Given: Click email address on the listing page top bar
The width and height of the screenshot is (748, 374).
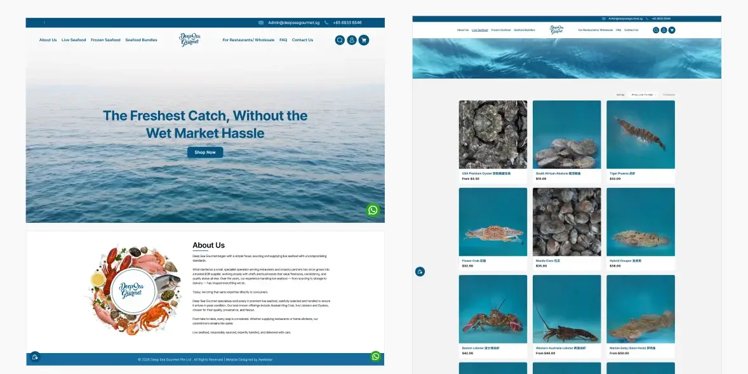Looking at the screenshot, I should coord(625,18).
